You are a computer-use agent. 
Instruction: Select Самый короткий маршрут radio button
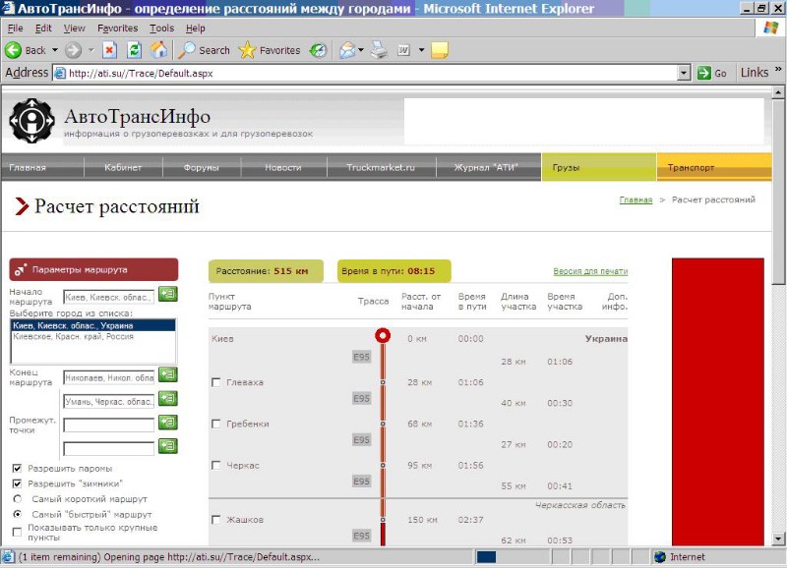click(17, 499)
